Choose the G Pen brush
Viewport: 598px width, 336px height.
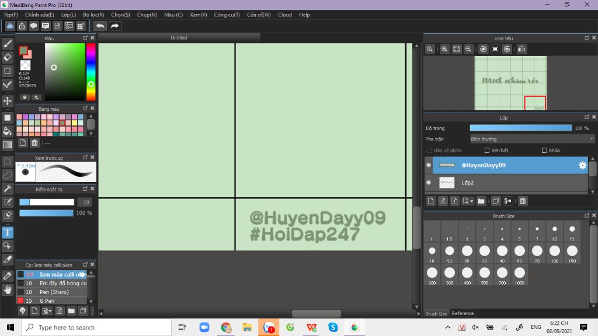click(x=52, y=301)
